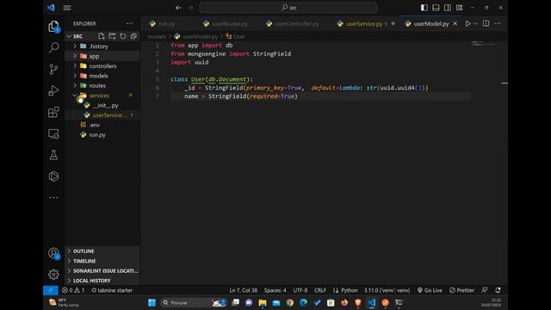The height and width of the screenshot is (310, 551).
Task: Close the userModel.py tab
Action: pyautogui.click(x=455, y=23)
